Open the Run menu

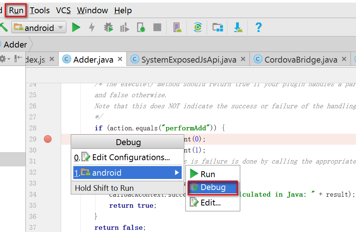[16, 10]
